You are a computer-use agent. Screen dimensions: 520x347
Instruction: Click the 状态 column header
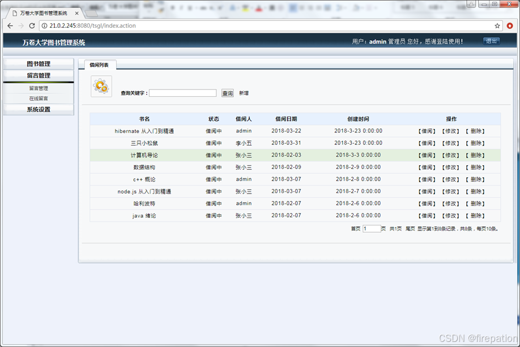pos(214,119)
